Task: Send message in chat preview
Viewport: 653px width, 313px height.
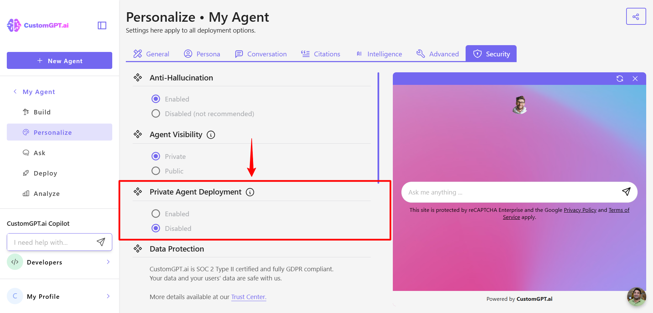Action: 626,192
